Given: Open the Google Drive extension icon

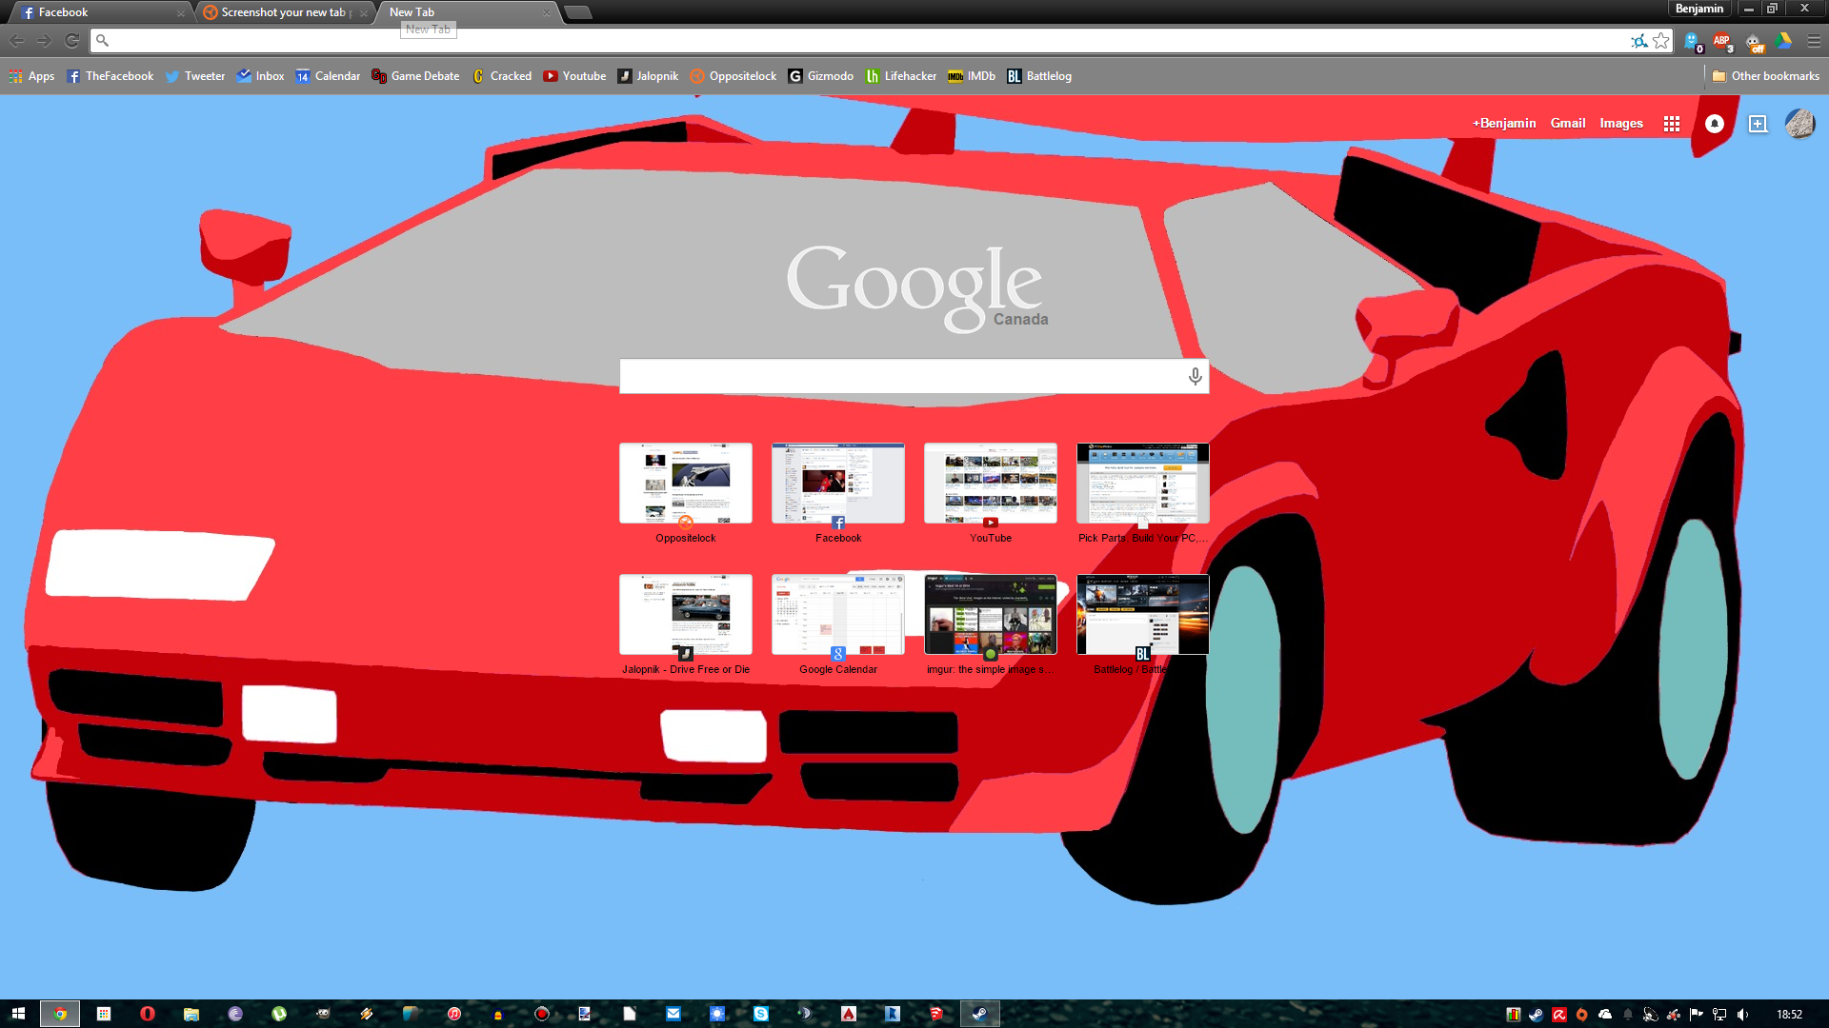Looking at the screenshot, I should coord(1784,41).
